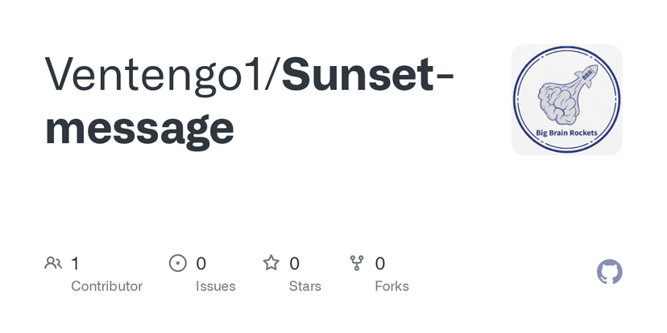
Task: Select the Issues label
Action: [216, 286]
